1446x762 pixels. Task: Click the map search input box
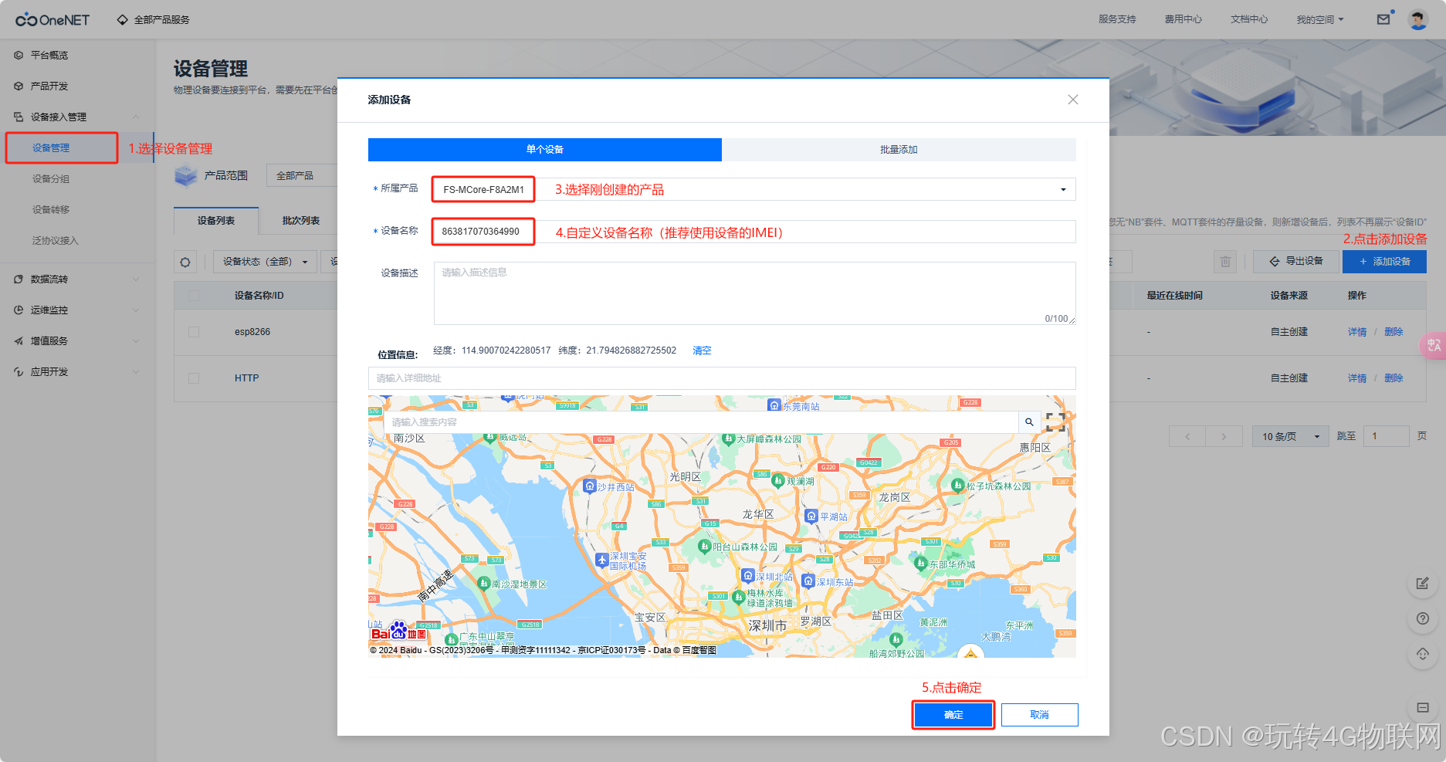[x=701, y=422]
